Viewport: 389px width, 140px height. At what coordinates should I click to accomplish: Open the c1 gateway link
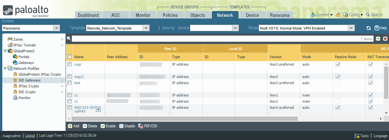(76, 95)
